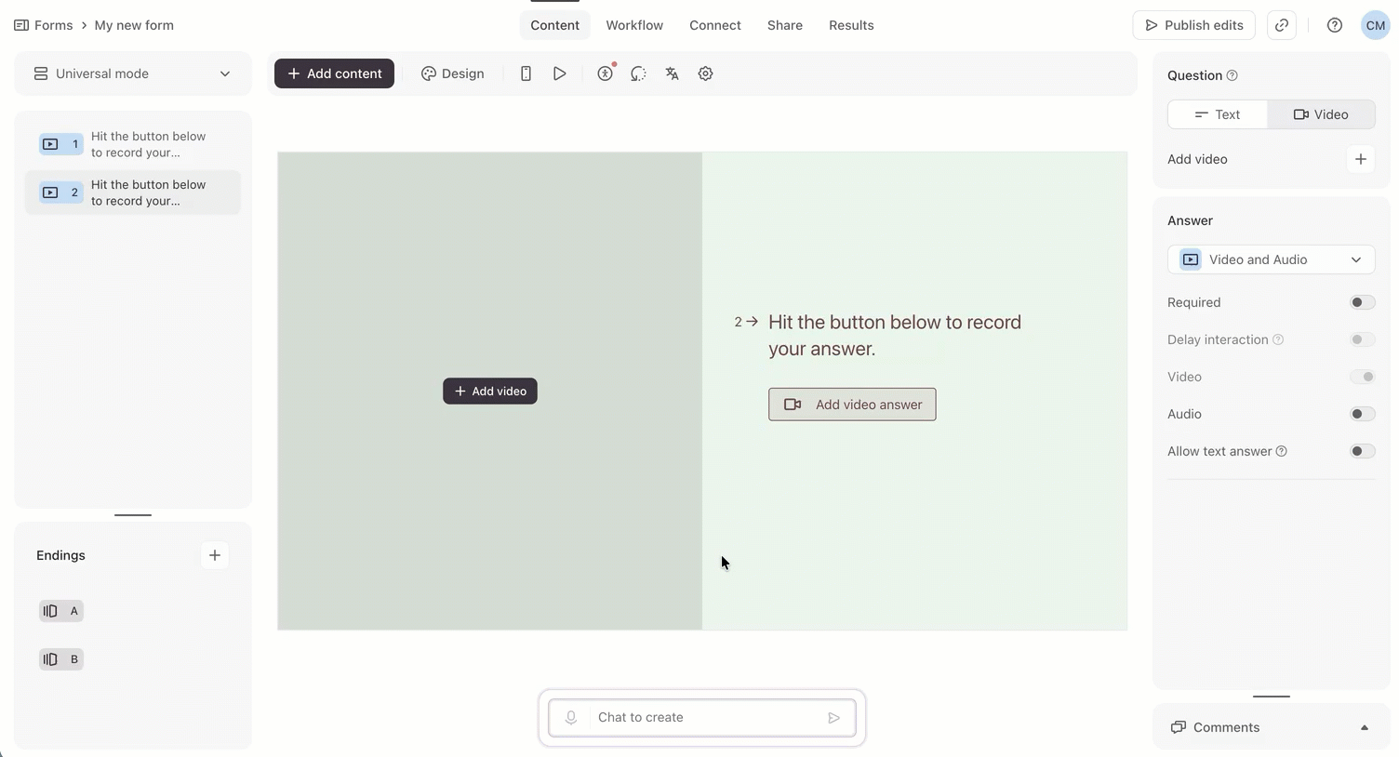Open the help question mark icon
1399x757 pixels.
coord(1334,25)
